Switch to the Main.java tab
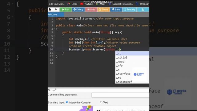The width and height of the screenshot is (197, 111). coord(56,14)
